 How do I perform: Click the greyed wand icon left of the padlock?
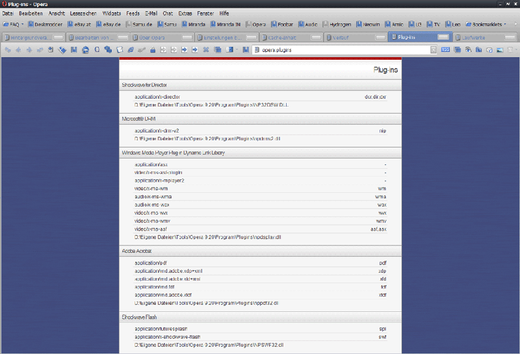(x=142, y=50)
